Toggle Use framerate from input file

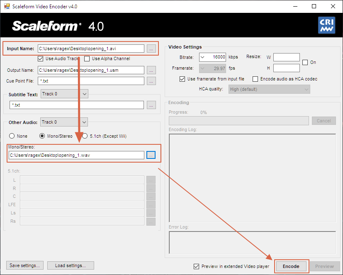tap(182, 79)
